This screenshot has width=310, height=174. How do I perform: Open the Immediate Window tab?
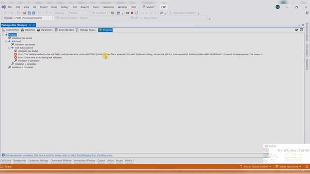(84, 160)
